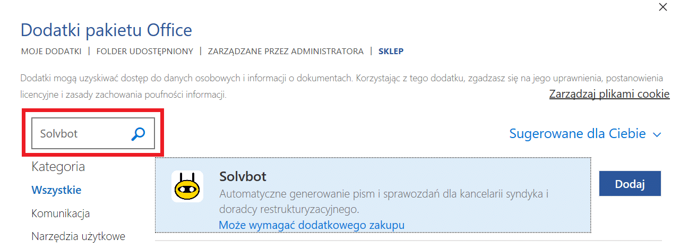This screenshot has height=248, width=680.
Task: Filter by the Wszystkie category
Action: (x=56, y=190)
